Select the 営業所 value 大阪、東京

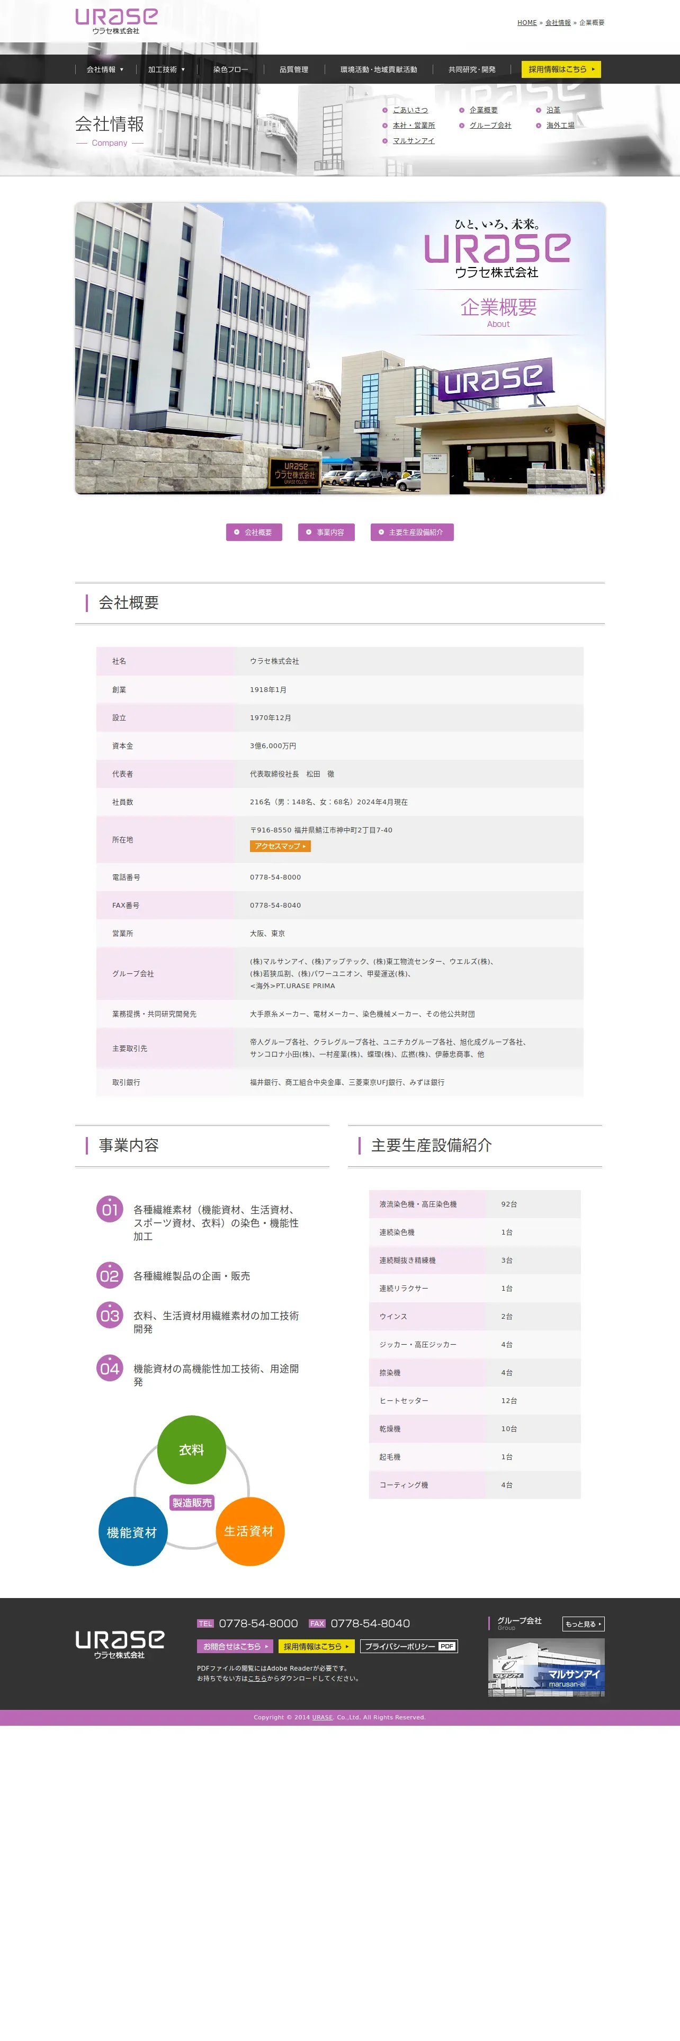[x=267, y=934]
